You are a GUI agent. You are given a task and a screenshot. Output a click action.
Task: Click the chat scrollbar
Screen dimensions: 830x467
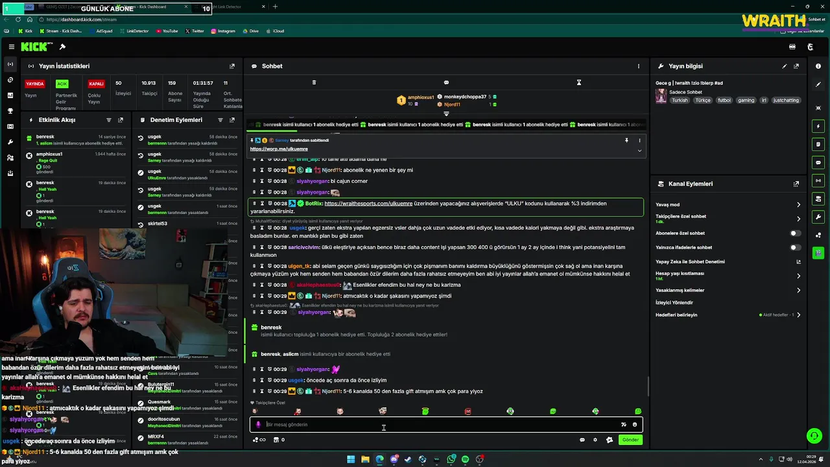pyautogui.click(x=647, y=387)
